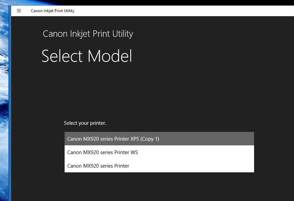The width and height of the screenshot is (294, 201).
Task: Click the title bar Canon Inkjet Print Utility text
Action: coord(52,11)
